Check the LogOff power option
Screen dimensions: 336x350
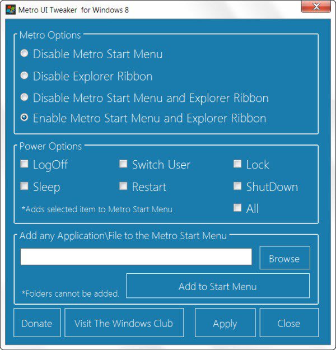tap(24, 165)
